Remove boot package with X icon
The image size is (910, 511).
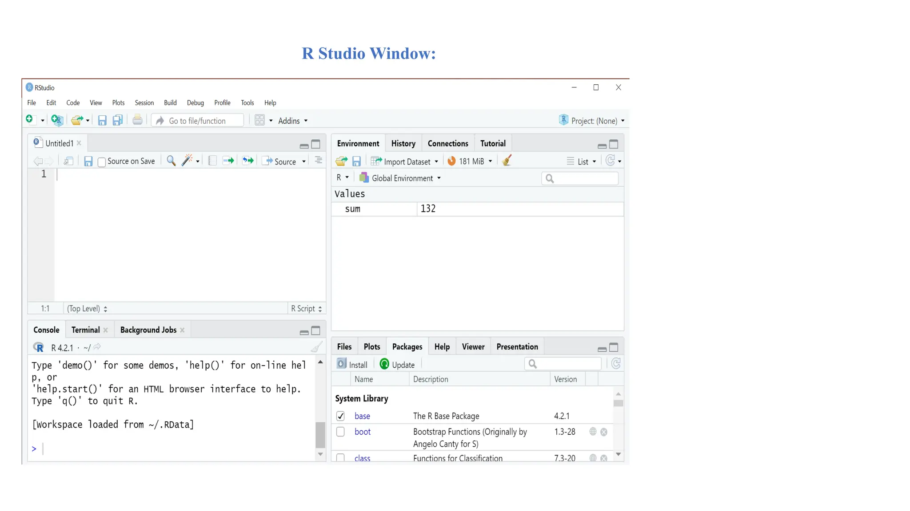point(604,432)
